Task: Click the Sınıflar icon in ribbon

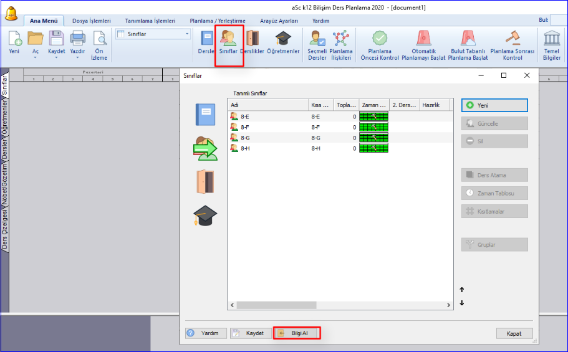Action: point(228,39)
